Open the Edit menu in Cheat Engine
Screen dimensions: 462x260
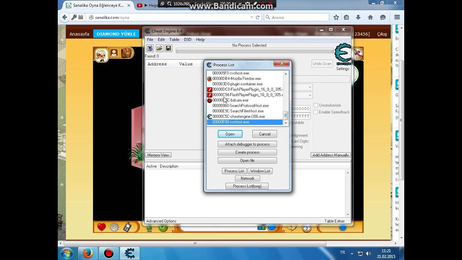point(161,39)
